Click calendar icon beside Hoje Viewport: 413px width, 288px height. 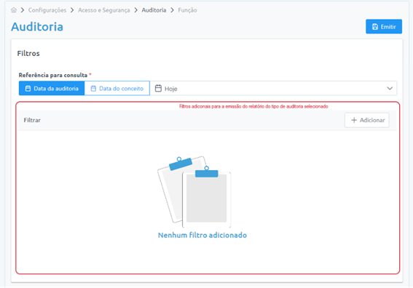click(158, 89)
